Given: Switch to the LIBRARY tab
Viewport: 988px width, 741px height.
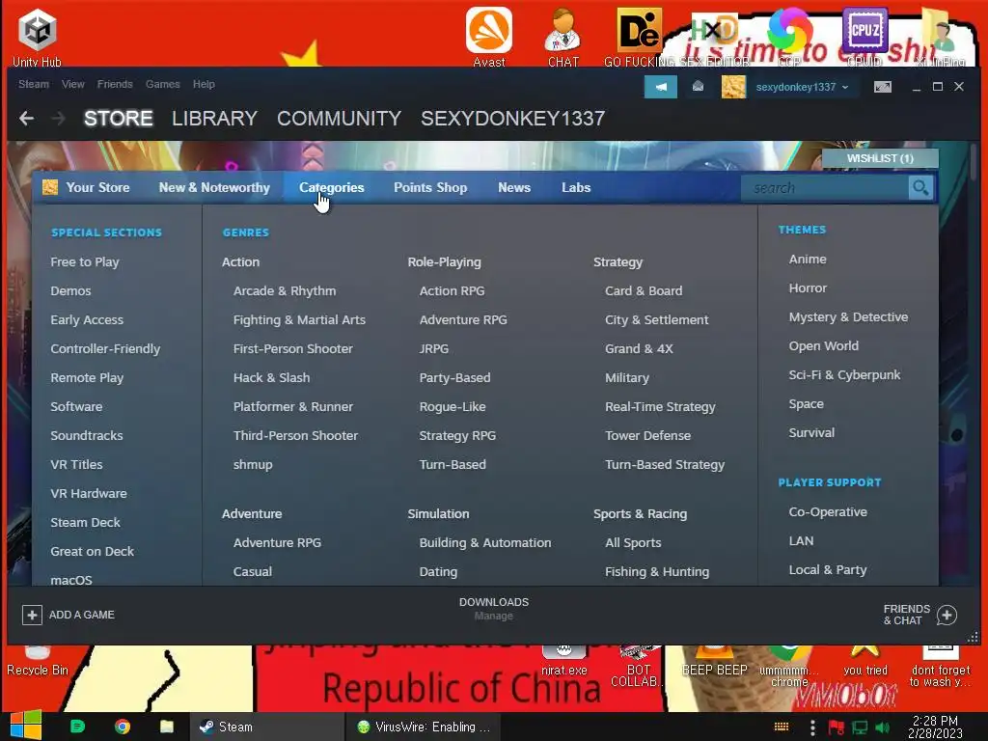Looking at the screenshot, I should 214,119.
